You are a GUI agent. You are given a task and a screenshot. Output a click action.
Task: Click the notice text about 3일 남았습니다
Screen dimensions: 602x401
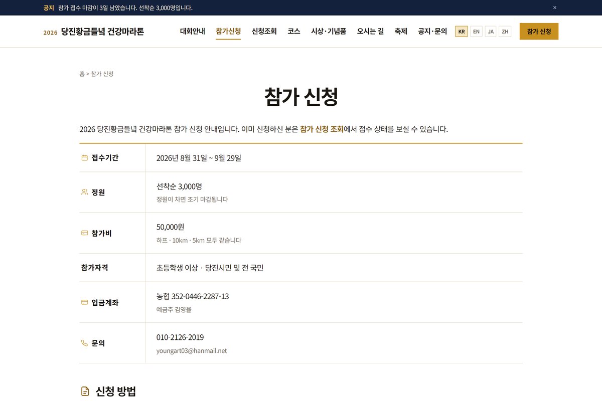(x=125, y=8)
